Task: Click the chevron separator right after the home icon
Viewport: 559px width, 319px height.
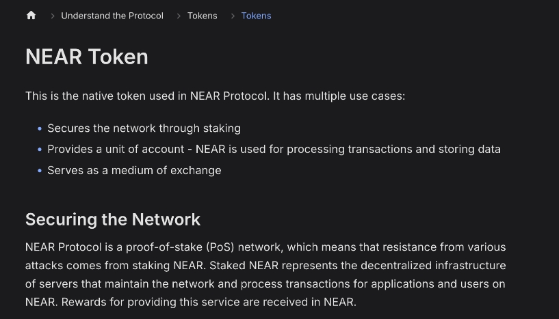Action: tap(53, 16)
